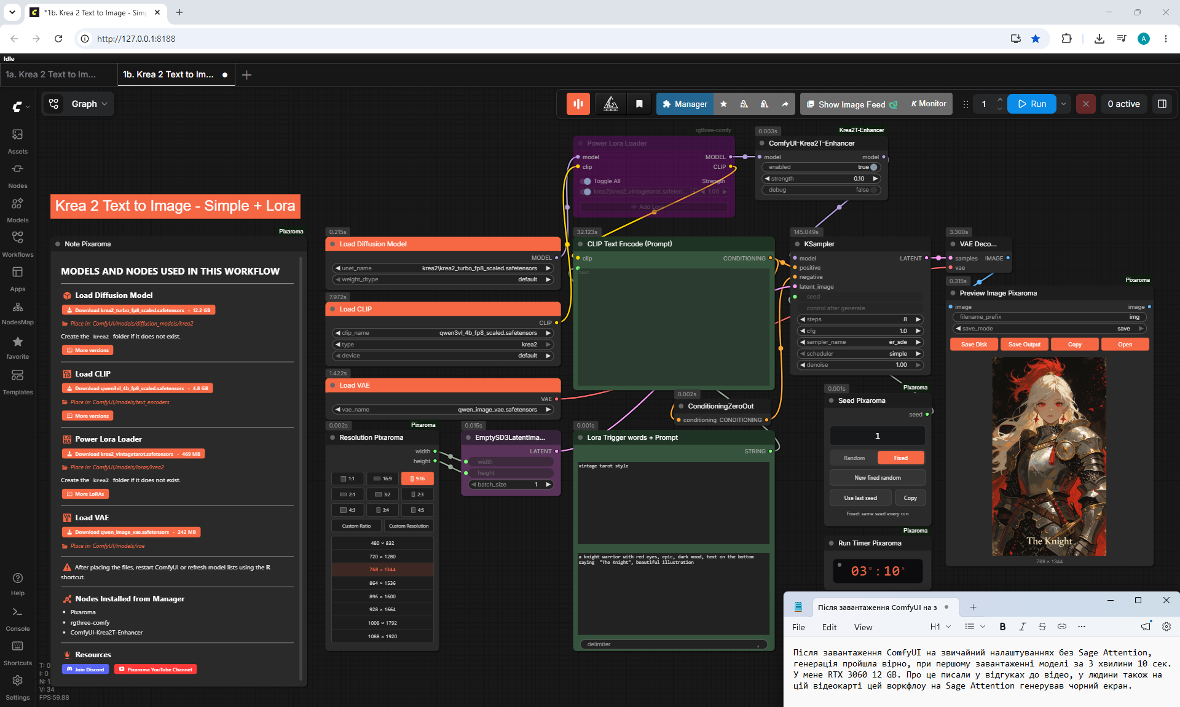Select the 16:9 aspect ratio
This screenshot has width=1180, height=707.
(x=382, y=478)
